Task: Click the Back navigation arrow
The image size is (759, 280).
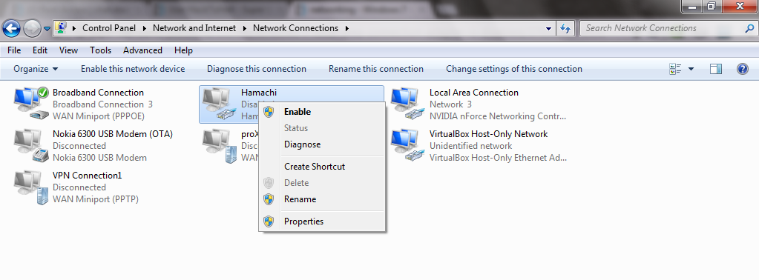Action: [12, 28]
